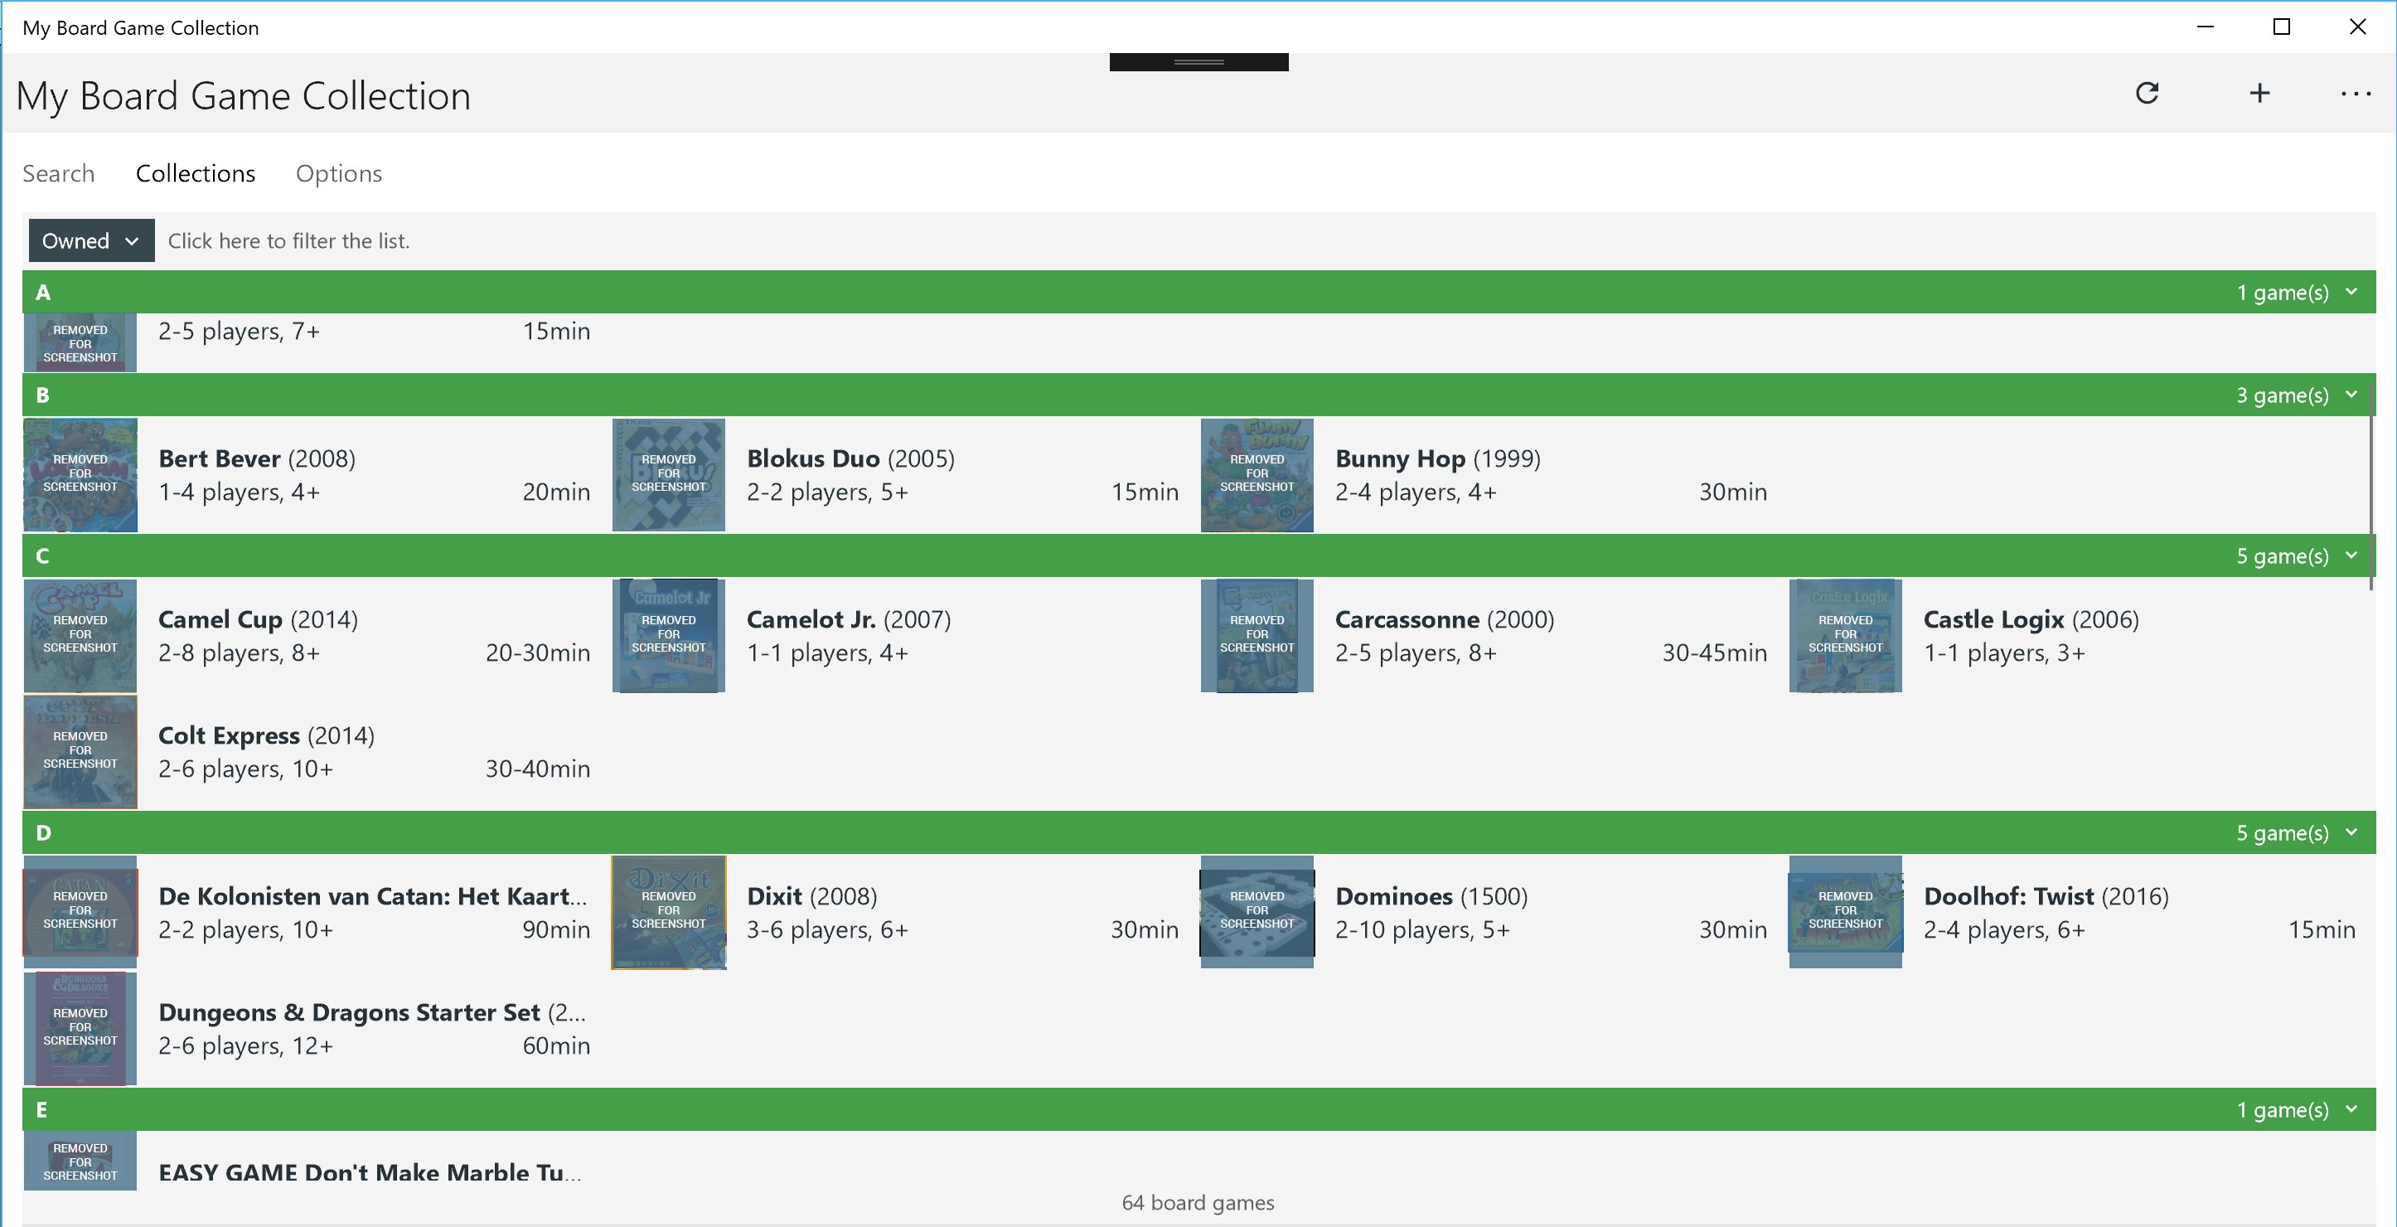Open the Dixit (2008) game entry
The image size is (2397, 1227).
[811, 896]
